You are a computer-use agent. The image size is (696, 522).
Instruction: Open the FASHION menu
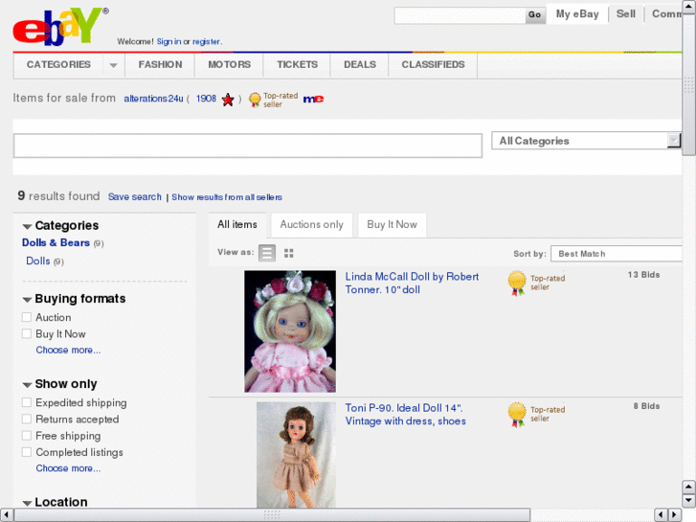[x=160, y=65]
